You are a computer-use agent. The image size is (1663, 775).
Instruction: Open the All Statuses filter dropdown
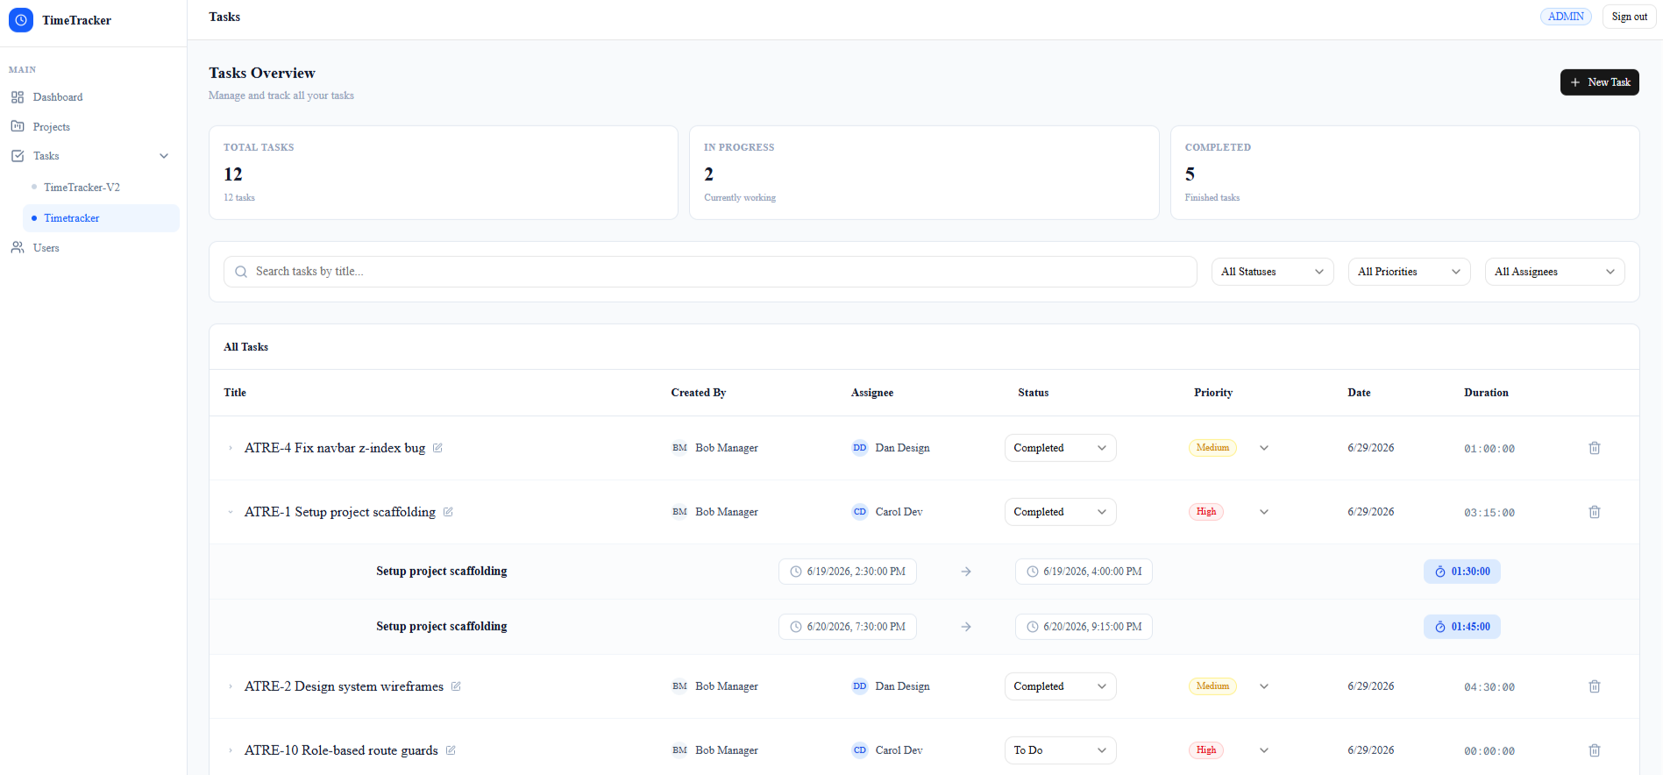coord(1272,272)
